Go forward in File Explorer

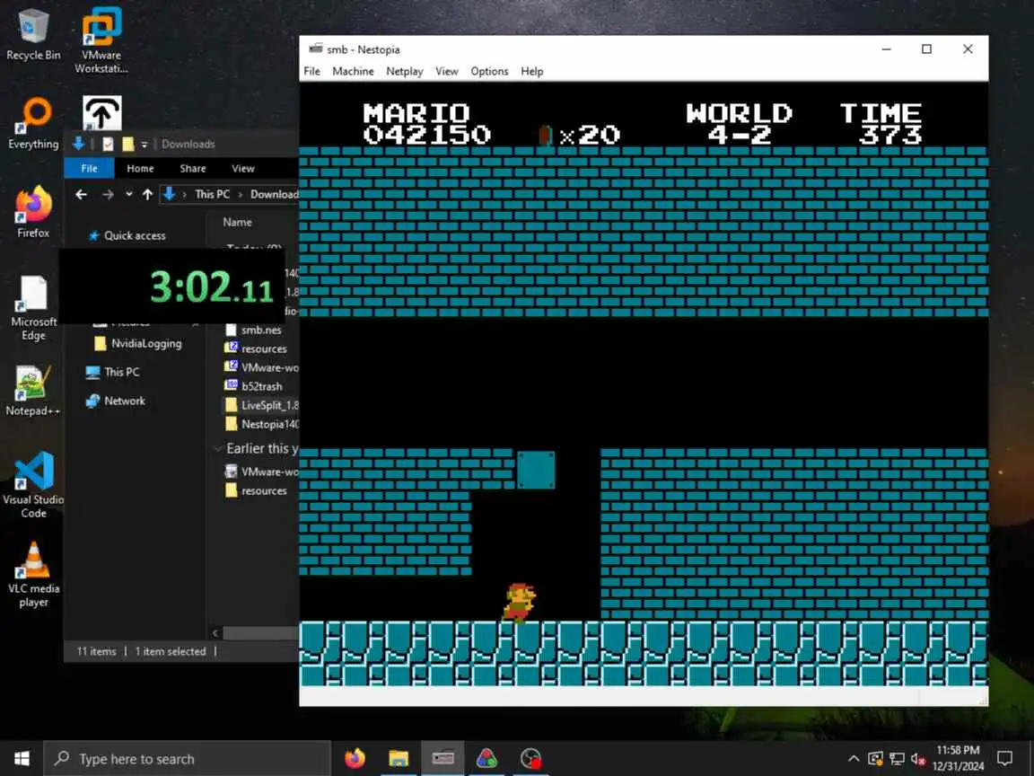pyautogui.click(x=108, y=194)
